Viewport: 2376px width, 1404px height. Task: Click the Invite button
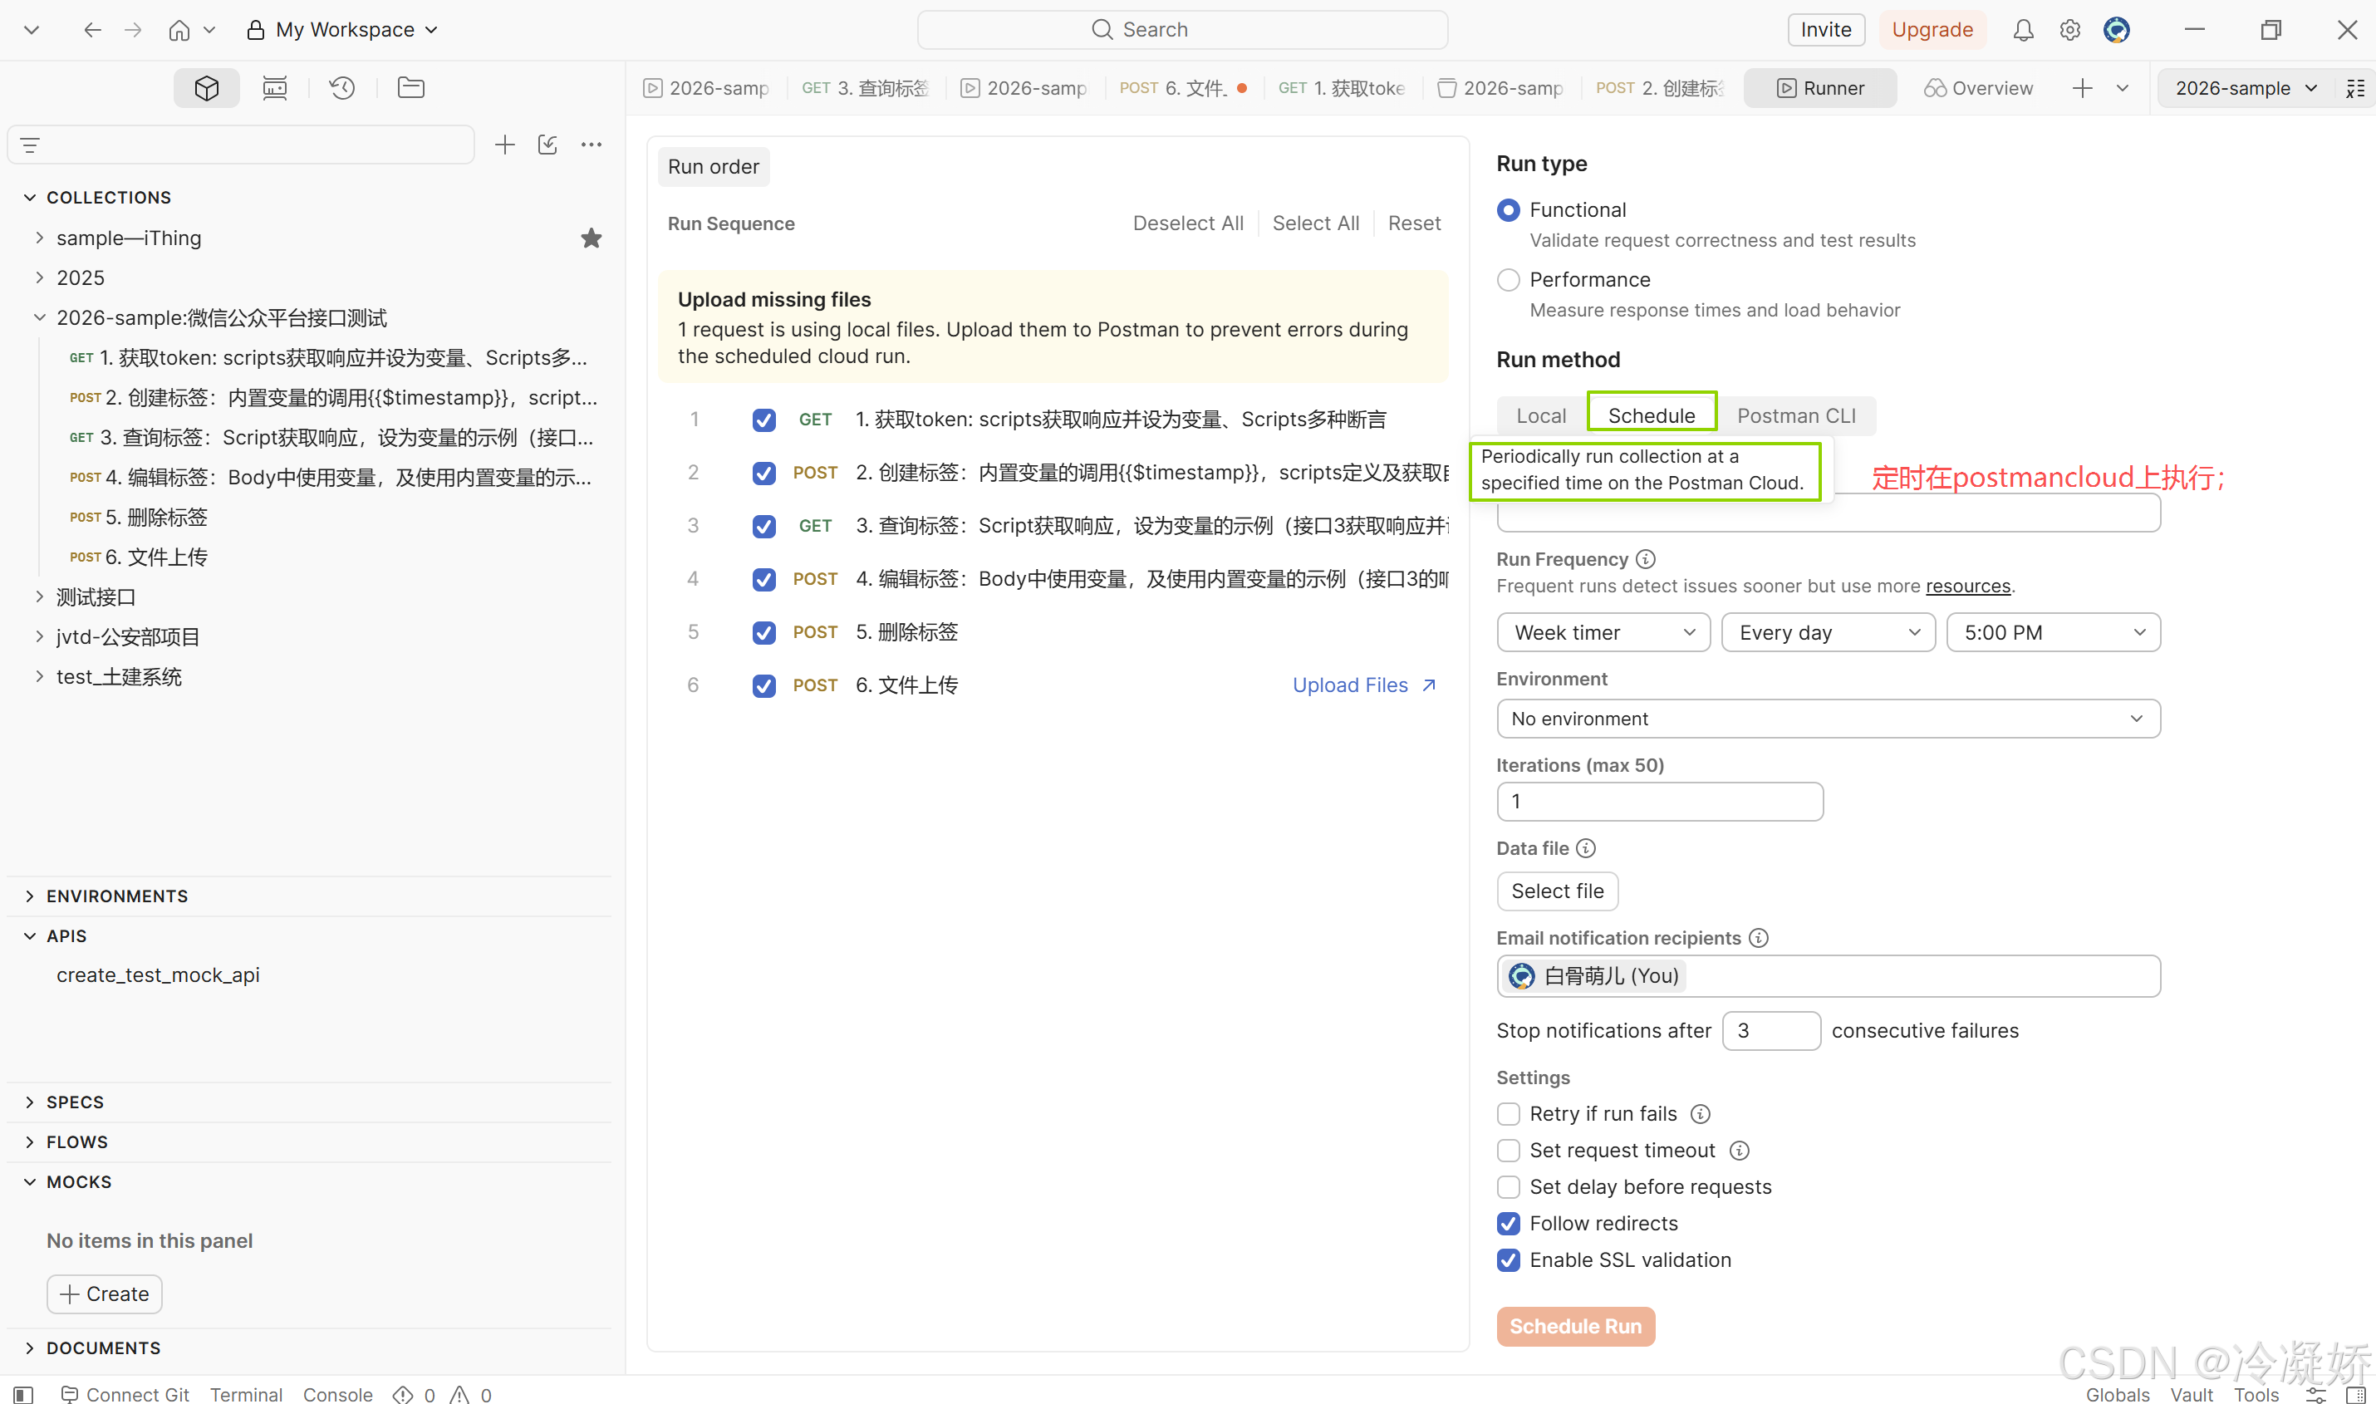tap(1825, 30)
